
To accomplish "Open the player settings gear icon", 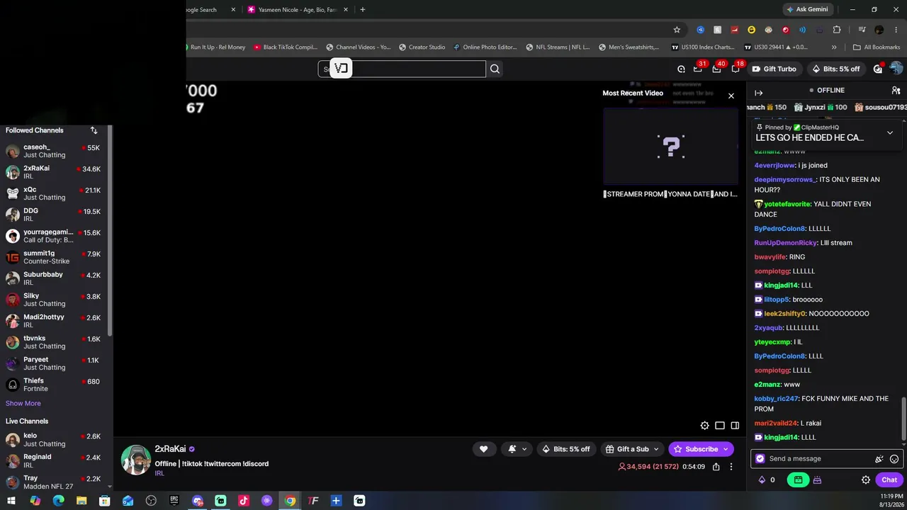I will [704, 426].
